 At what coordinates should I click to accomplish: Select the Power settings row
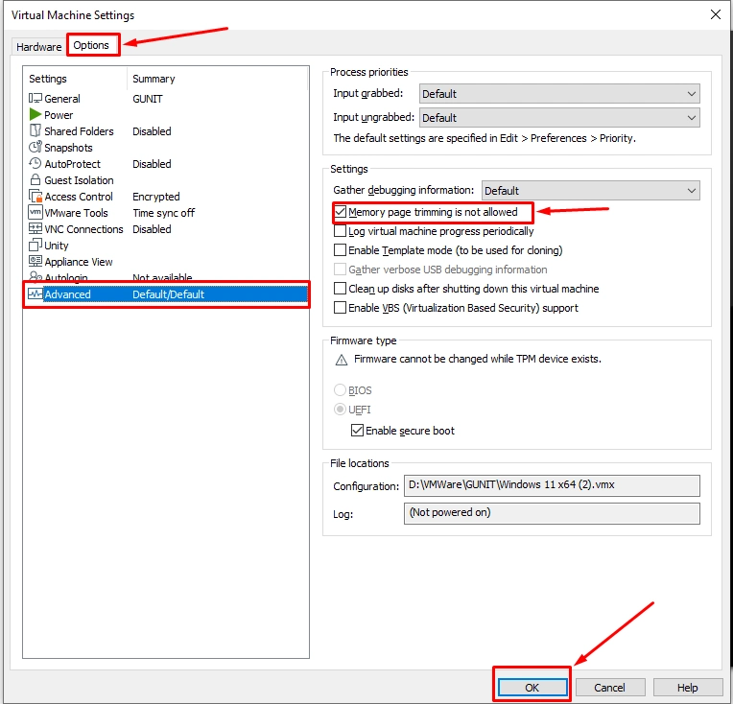[166, 115]
